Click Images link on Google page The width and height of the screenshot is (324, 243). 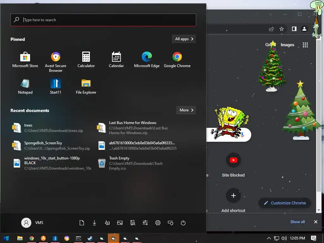pyautogui.click(x=287, y=45)
